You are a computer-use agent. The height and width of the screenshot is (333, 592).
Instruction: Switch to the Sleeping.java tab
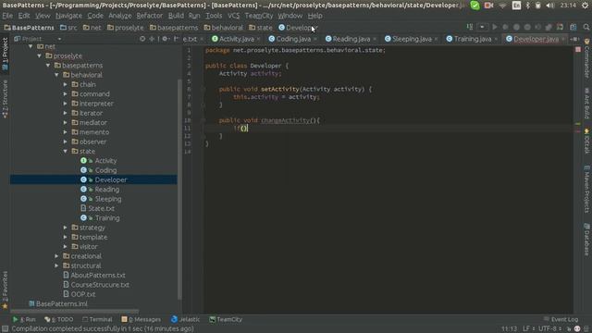[x=412, y=39]
